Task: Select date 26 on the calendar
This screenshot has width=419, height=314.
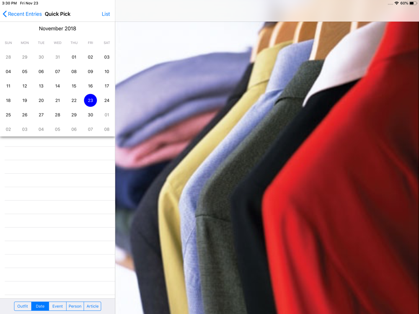Action: (x=25, y=115)
